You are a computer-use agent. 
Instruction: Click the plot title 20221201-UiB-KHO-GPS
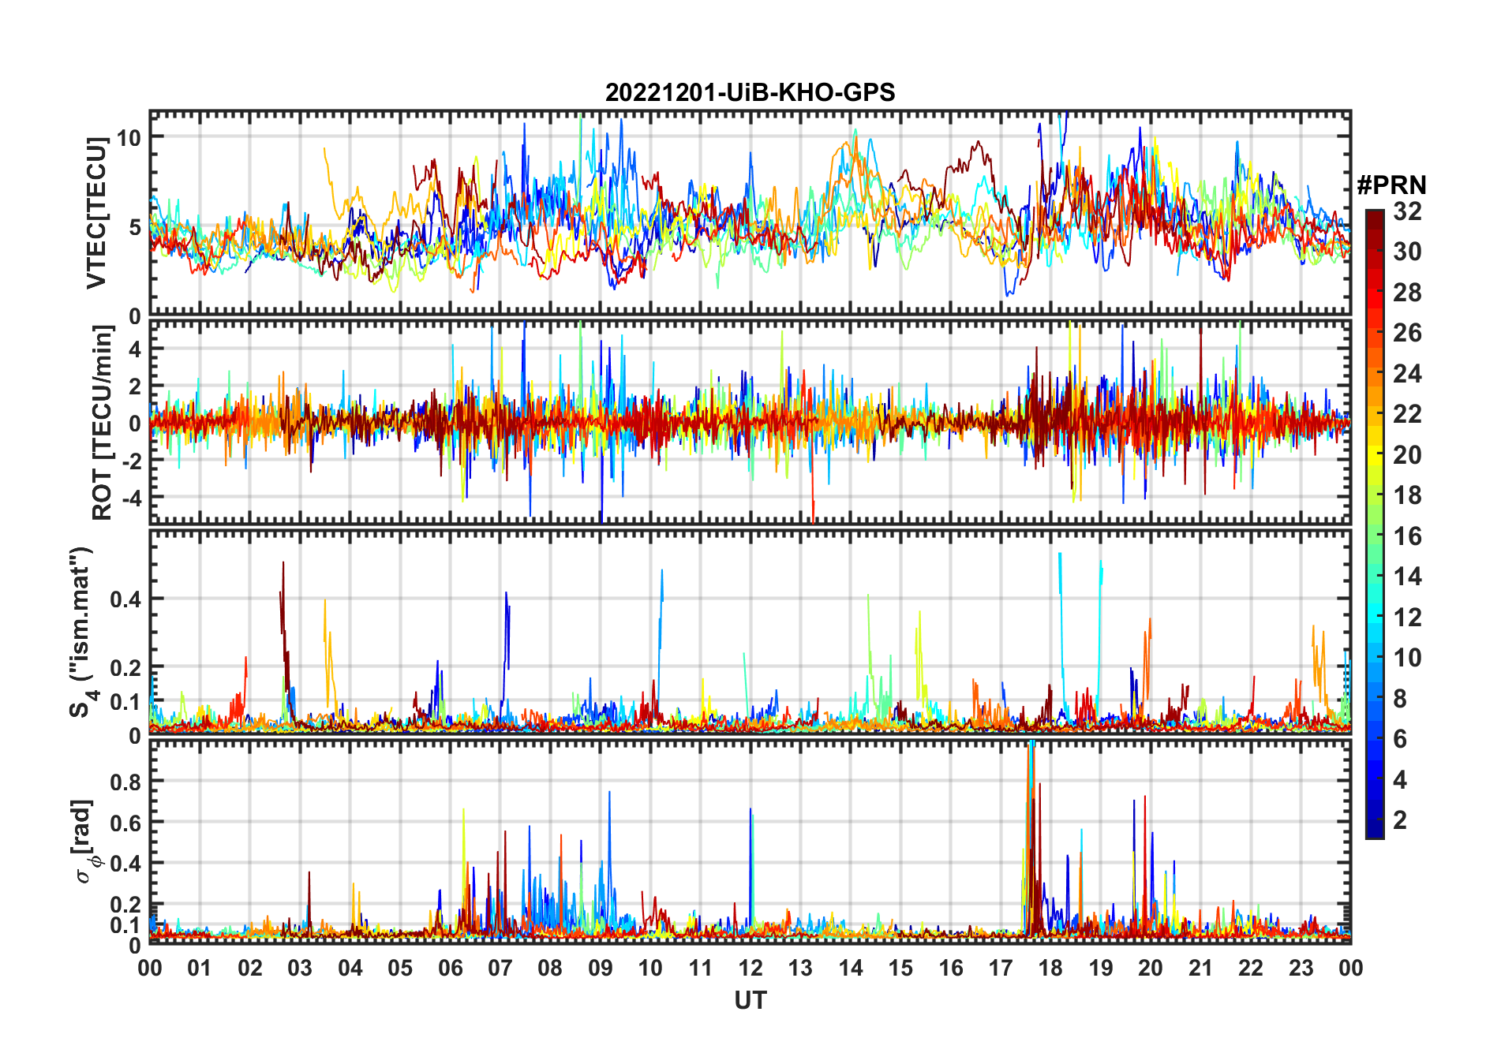click(750, 92)
